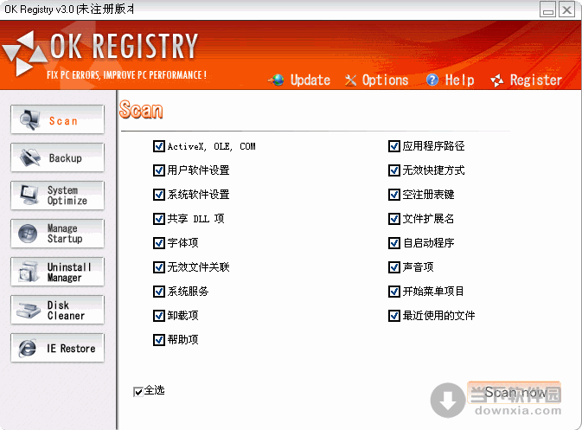Click the Register arrows icon
This screenshot has width=582, height=430.
point(497,80)
